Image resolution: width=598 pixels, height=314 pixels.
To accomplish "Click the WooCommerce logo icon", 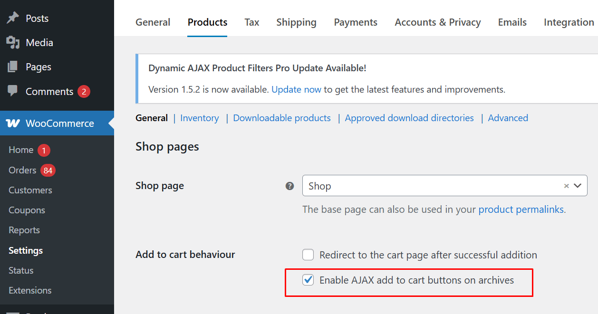I will click(x=13, y=124).
